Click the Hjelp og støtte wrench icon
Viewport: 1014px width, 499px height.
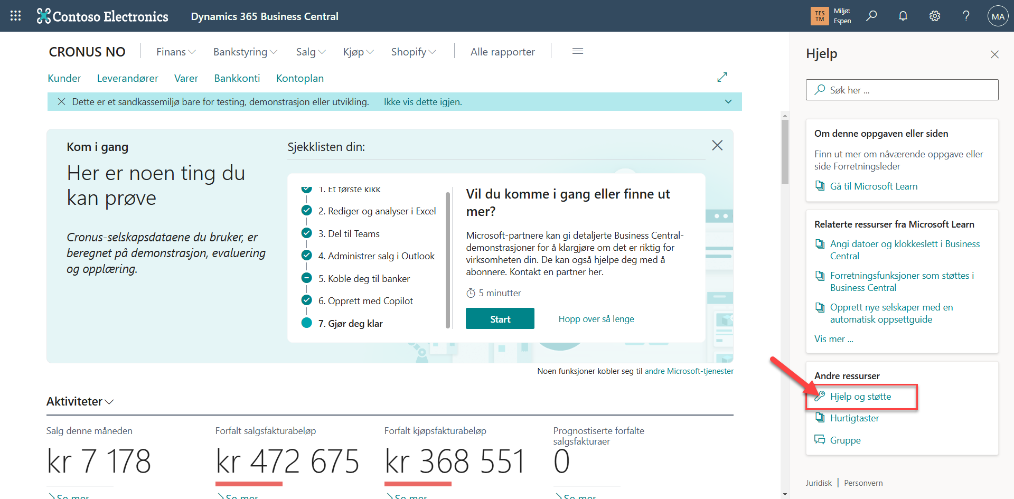click(820, 396)
